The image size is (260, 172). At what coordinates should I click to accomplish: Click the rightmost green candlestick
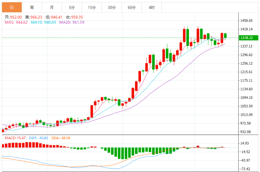coord(225,36)
